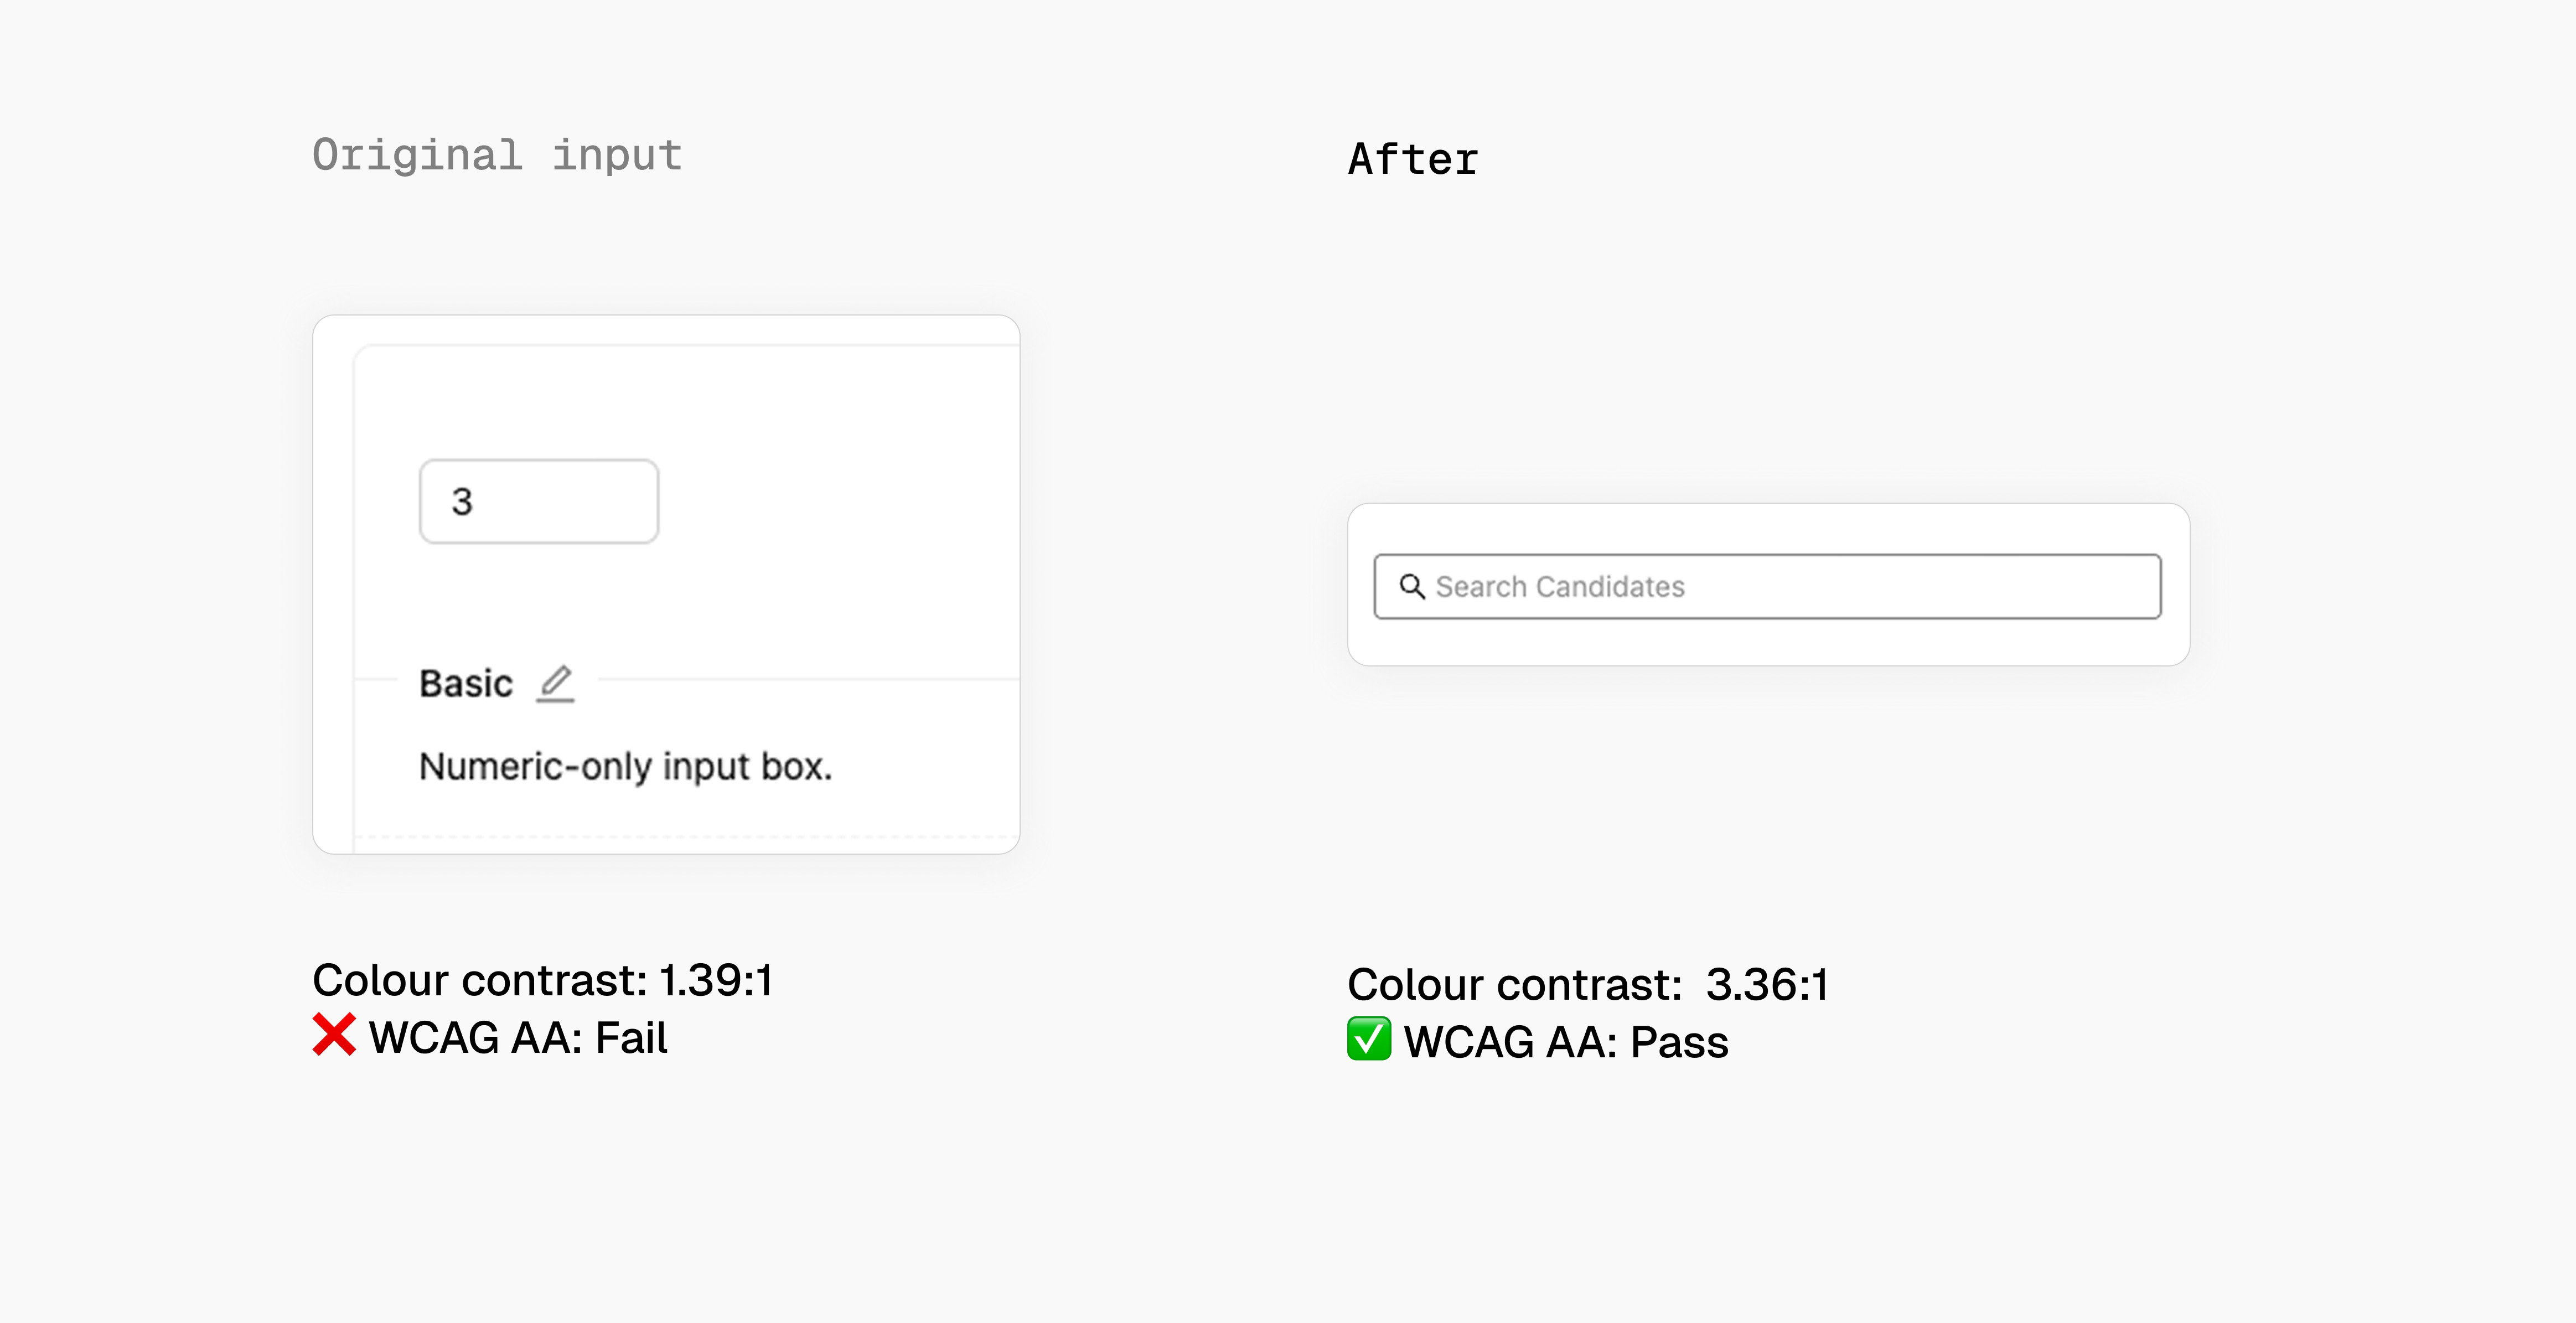Image resolution: width=2576 pixels, height=1323 pixels.
Task: Click the "WCAG AA: Pass" text
Action: 1566,1042
